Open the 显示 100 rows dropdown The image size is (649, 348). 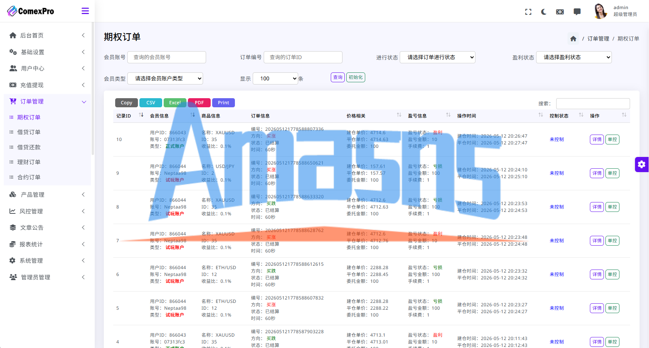275,78
